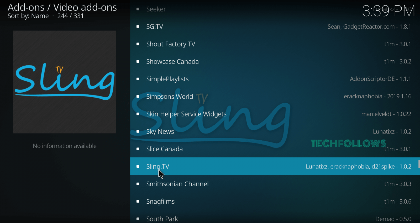Click the bullet icon beside Sky News
Image resolution: width=420 pixels, height=223 pixels.
[x=138, y=131]
